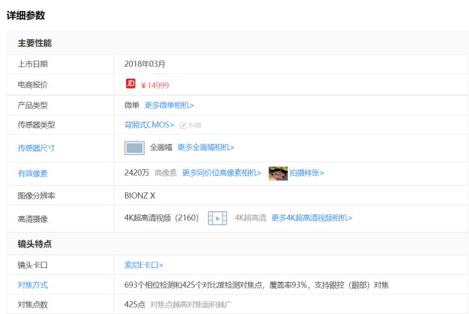469x314 pixels.
Task: Click the 传感器类型 row label
Action: coord(36,124)
